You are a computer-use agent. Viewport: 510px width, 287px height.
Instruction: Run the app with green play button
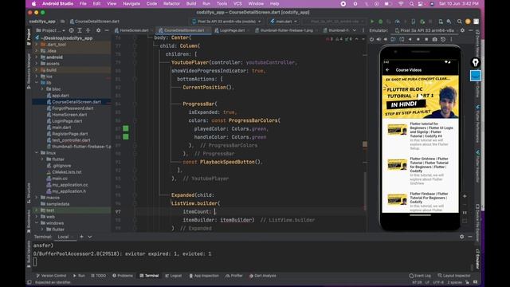[x=372, y=22]
